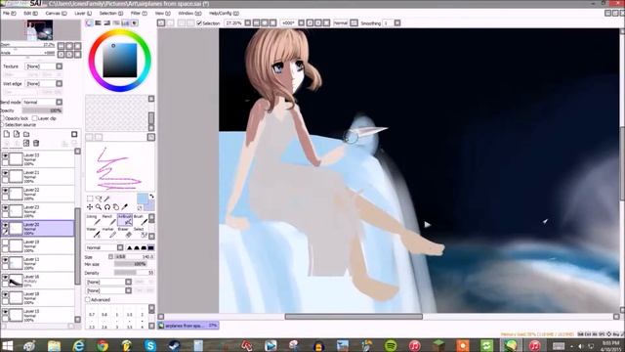Open the first brush texture [None] dropdown
The width and height of the screenshot is (625, 352).
click(128, 282)
